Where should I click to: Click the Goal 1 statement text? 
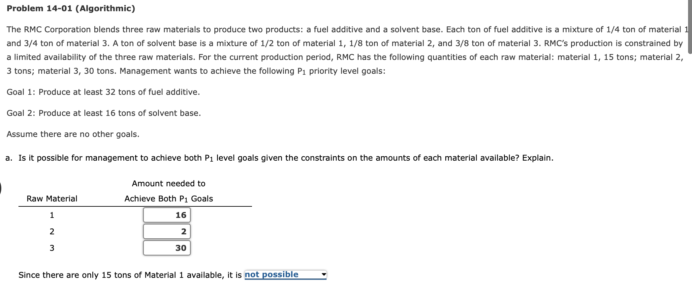tap(103, 92)
